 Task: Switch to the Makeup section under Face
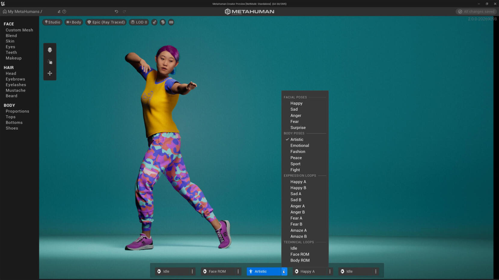(14, 58)
